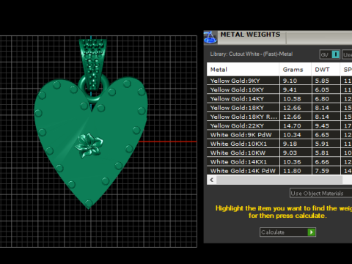Select the Yellow Gold:14KY row
352x264 pixels.
click(279, 99)
